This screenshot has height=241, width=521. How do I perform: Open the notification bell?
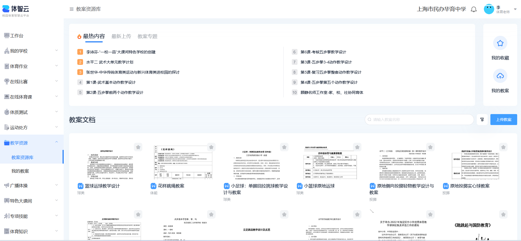[x=474, y=9]
